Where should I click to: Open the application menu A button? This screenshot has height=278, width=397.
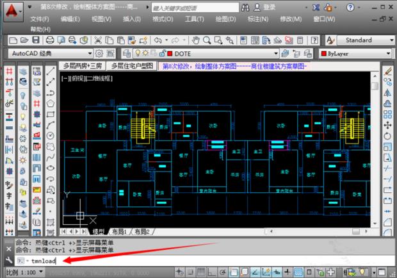13,11
